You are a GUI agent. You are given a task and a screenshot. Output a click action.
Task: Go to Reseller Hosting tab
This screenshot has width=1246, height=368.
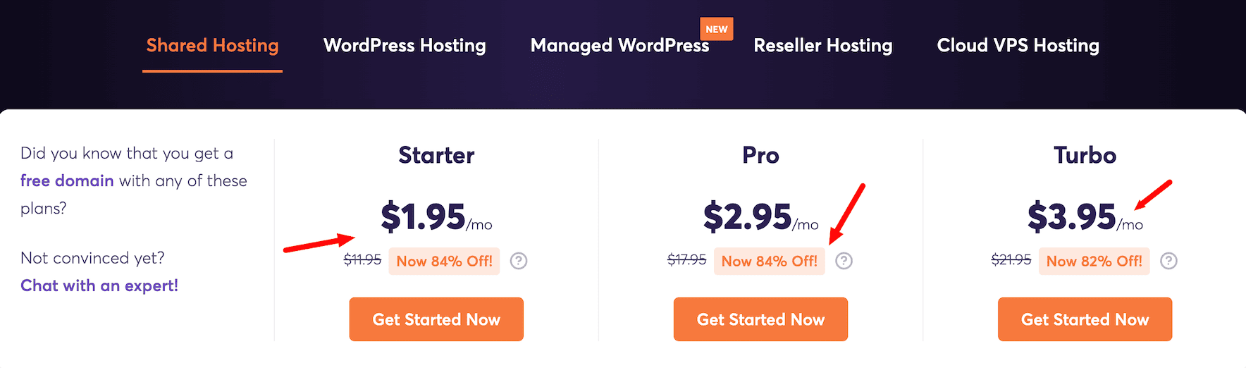[822, 46]
